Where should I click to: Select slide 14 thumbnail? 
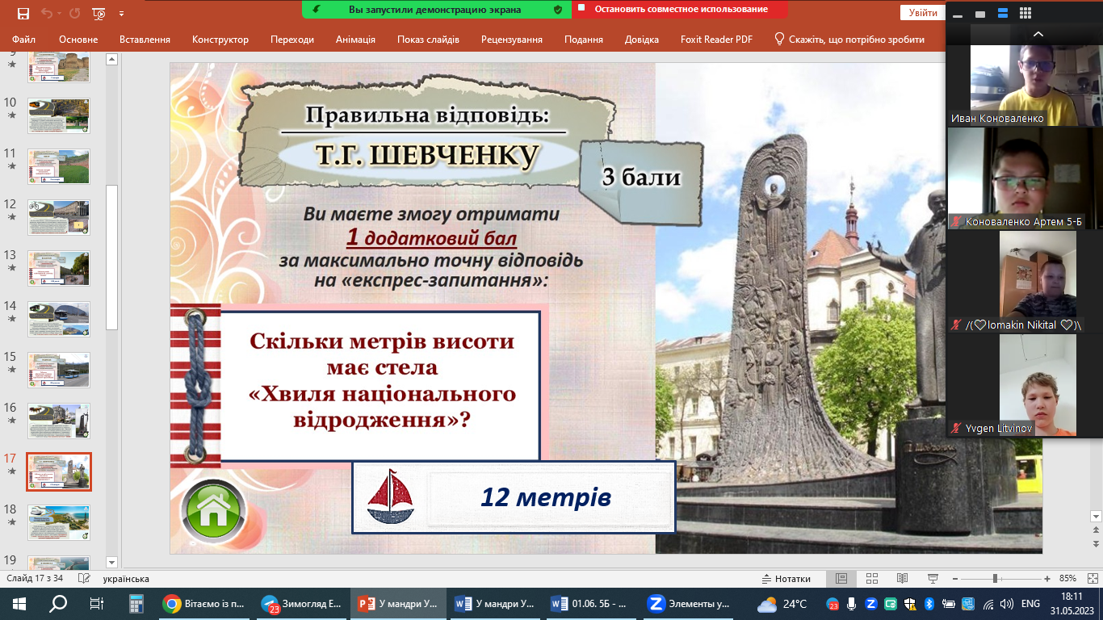coord(59,319)
